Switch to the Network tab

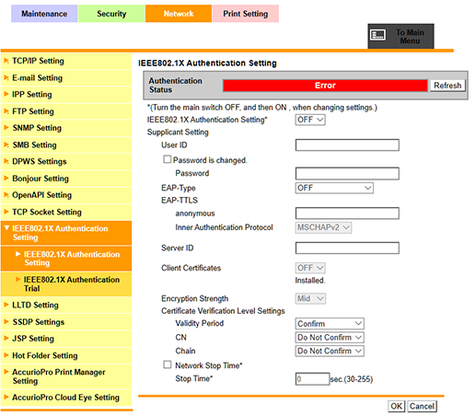(179, 14)
